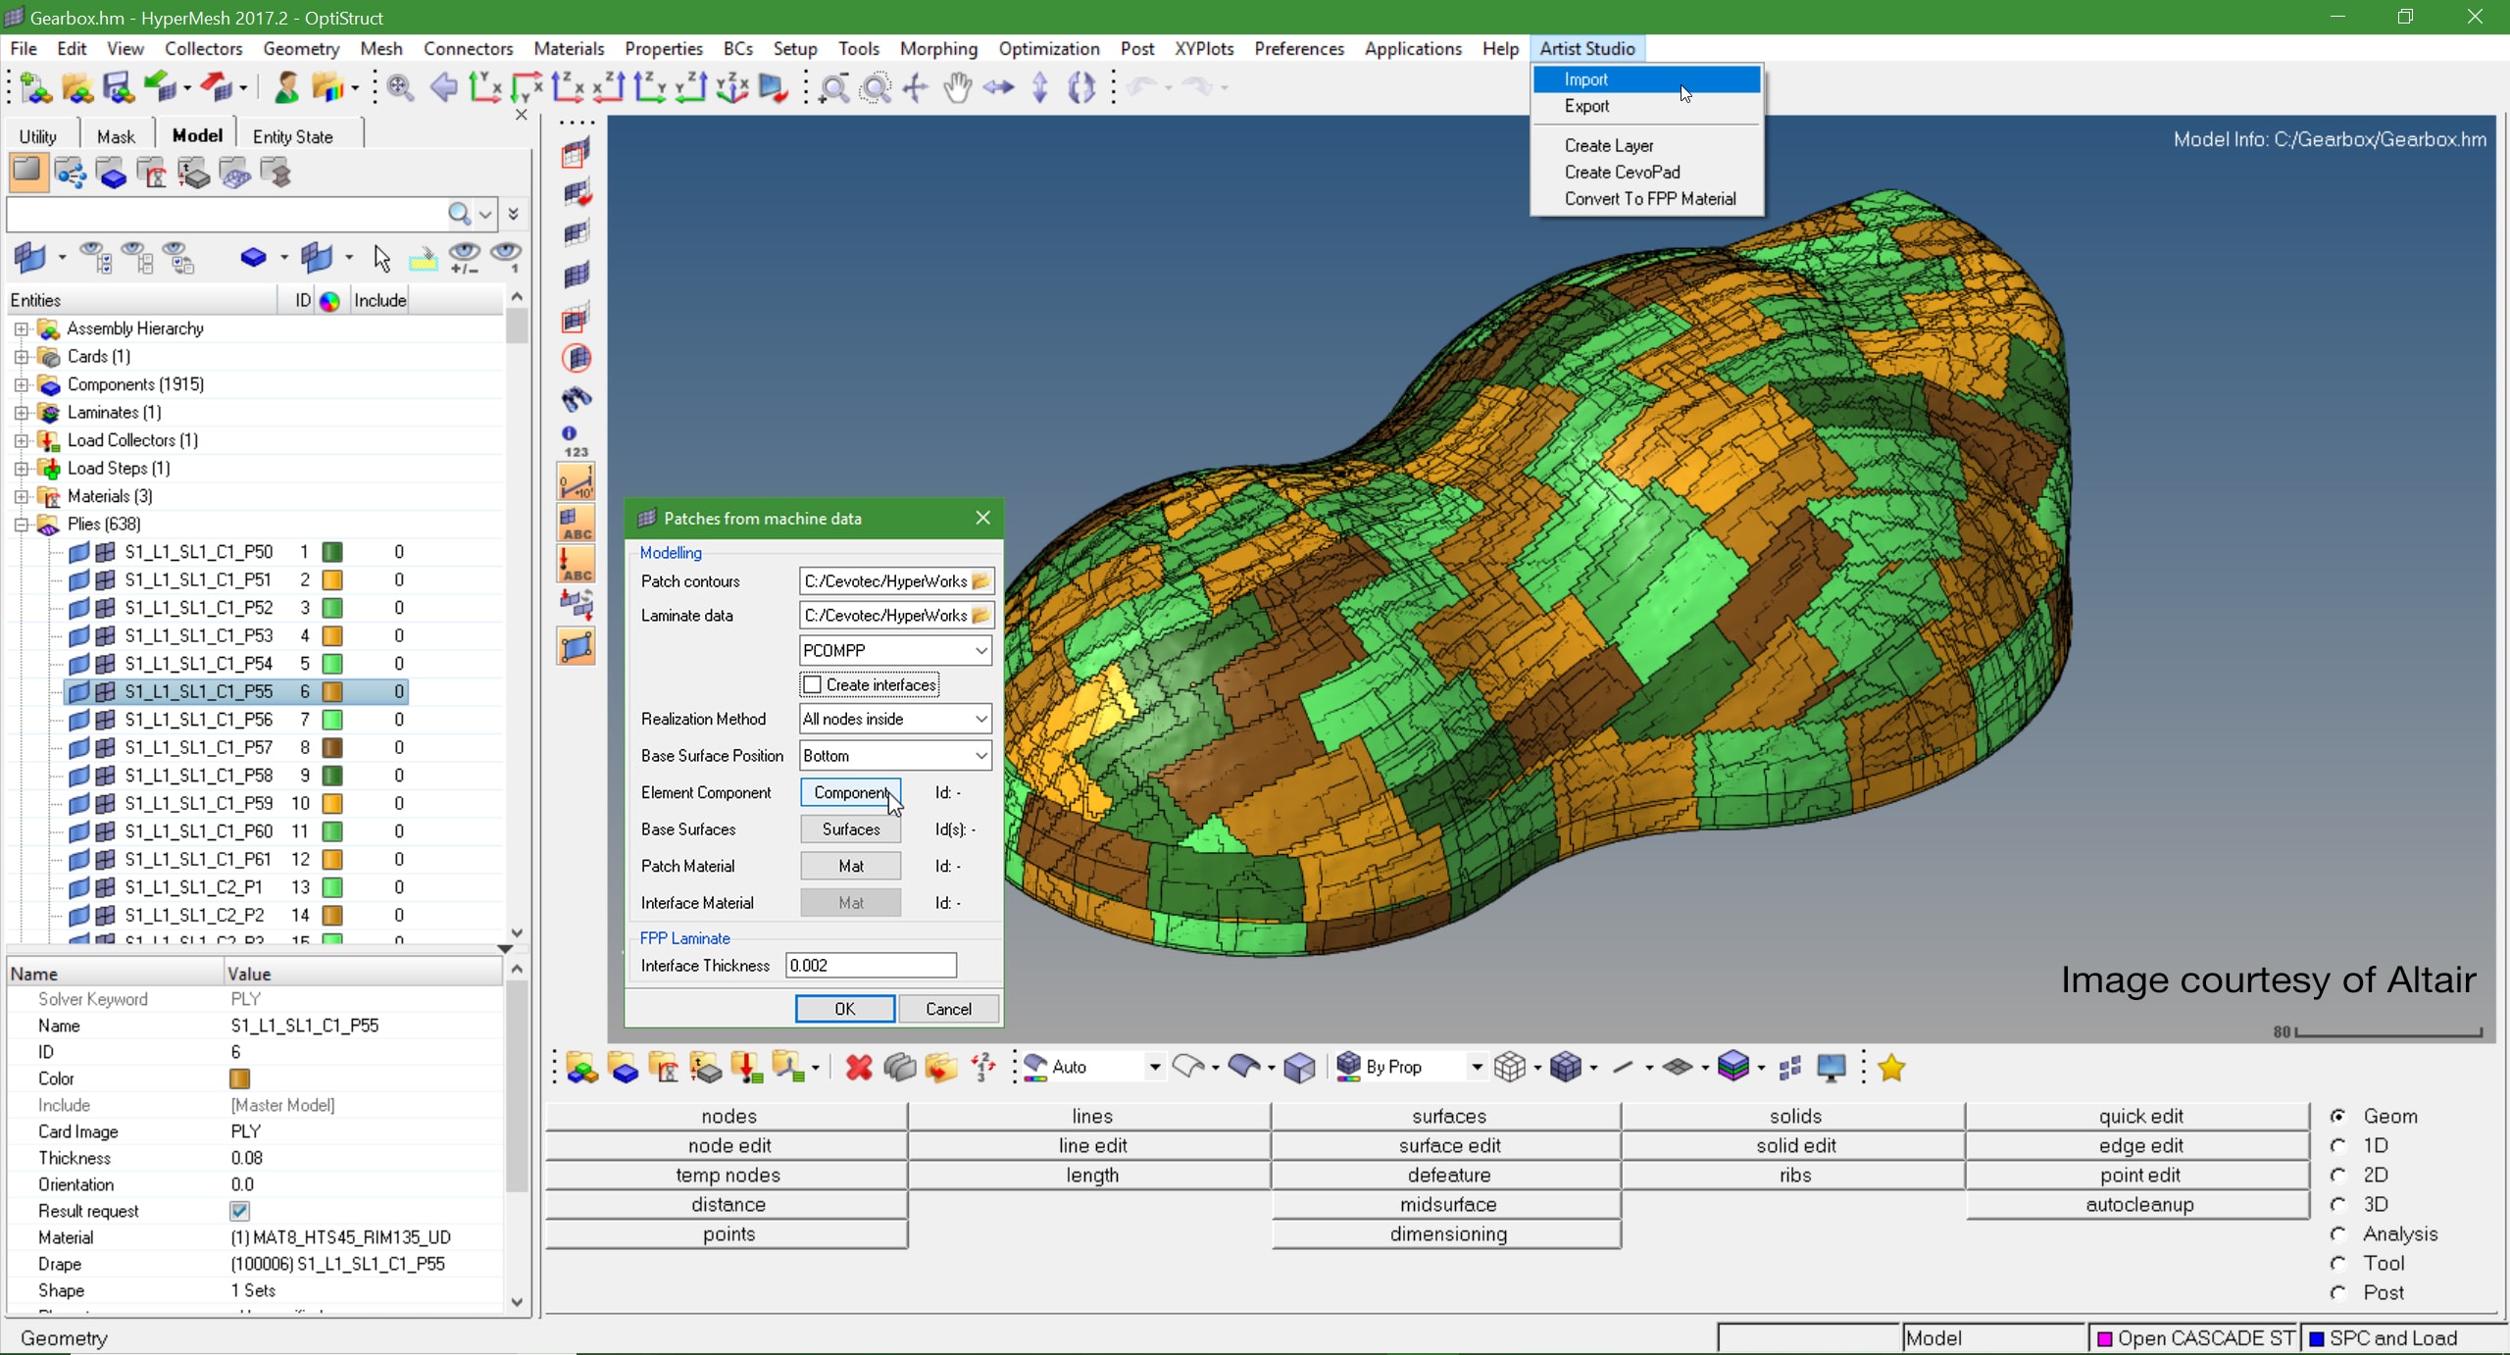Select the surface edit tool icon
The image size is (2510, 1355).
pyautogui.click(x=1447, y=1145)
